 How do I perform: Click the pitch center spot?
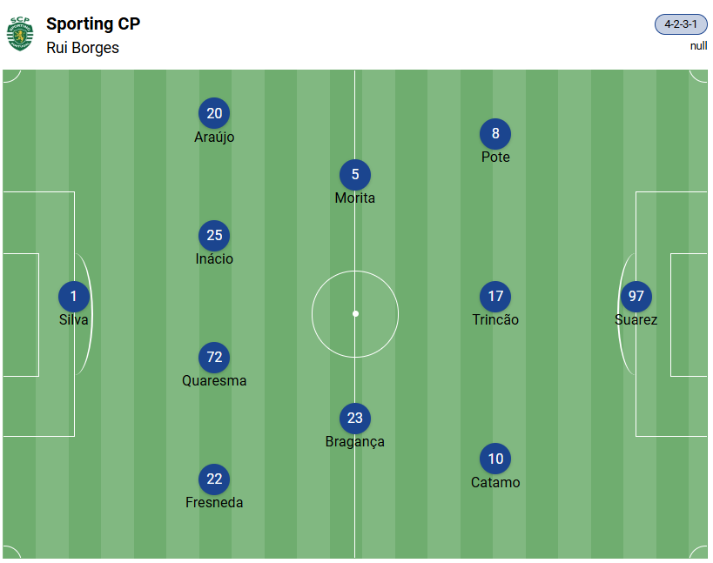(x=355, y=313)
